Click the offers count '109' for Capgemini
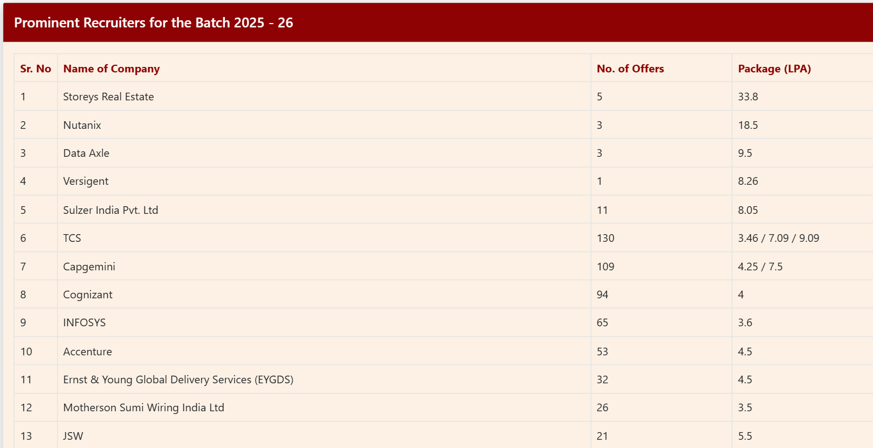 605,266
